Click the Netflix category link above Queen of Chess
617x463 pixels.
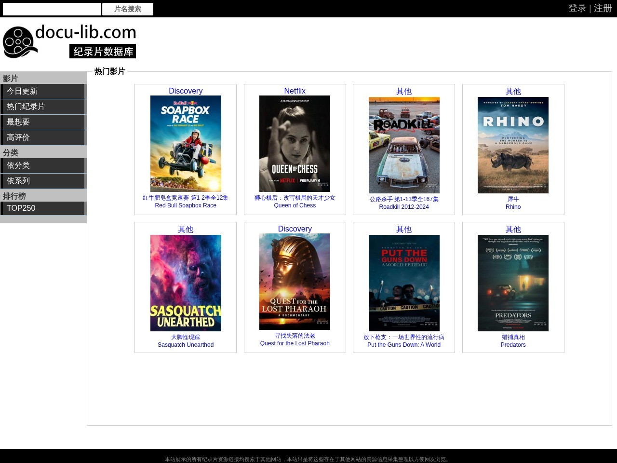[x=295, y=91]
